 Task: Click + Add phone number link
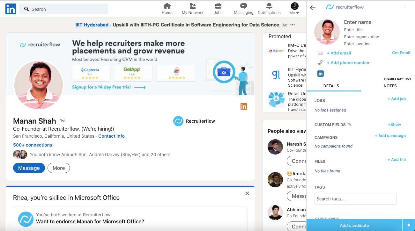(348, 62)
